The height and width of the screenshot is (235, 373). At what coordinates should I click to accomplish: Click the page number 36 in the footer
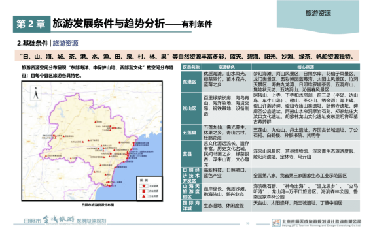[247, 223]
